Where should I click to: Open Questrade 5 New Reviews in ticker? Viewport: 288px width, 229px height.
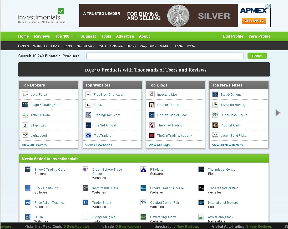177,226
